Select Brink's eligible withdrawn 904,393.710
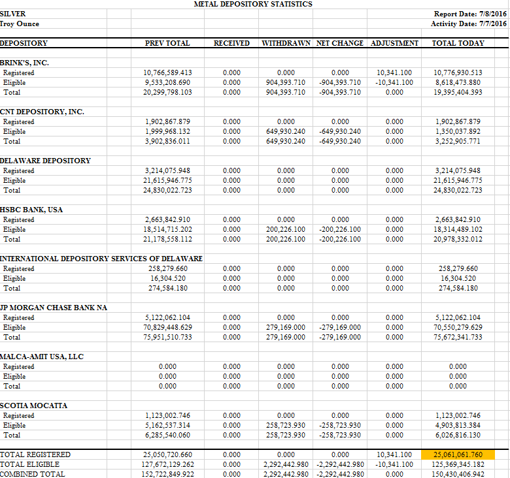 (x=286, y=82)
